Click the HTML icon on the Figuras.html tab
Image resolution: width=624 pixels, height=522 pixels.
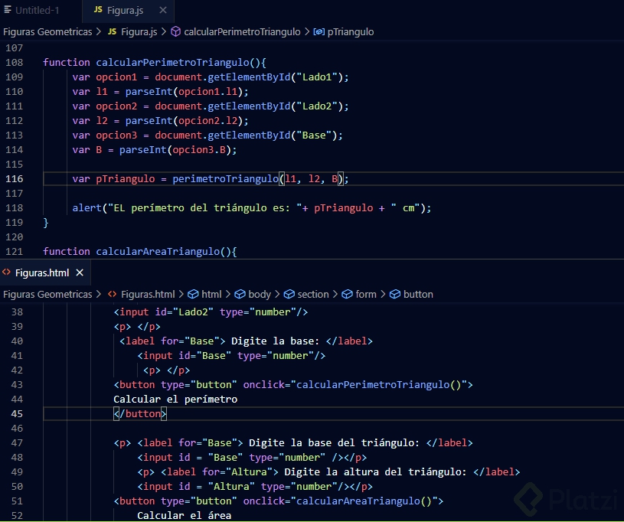6,272
